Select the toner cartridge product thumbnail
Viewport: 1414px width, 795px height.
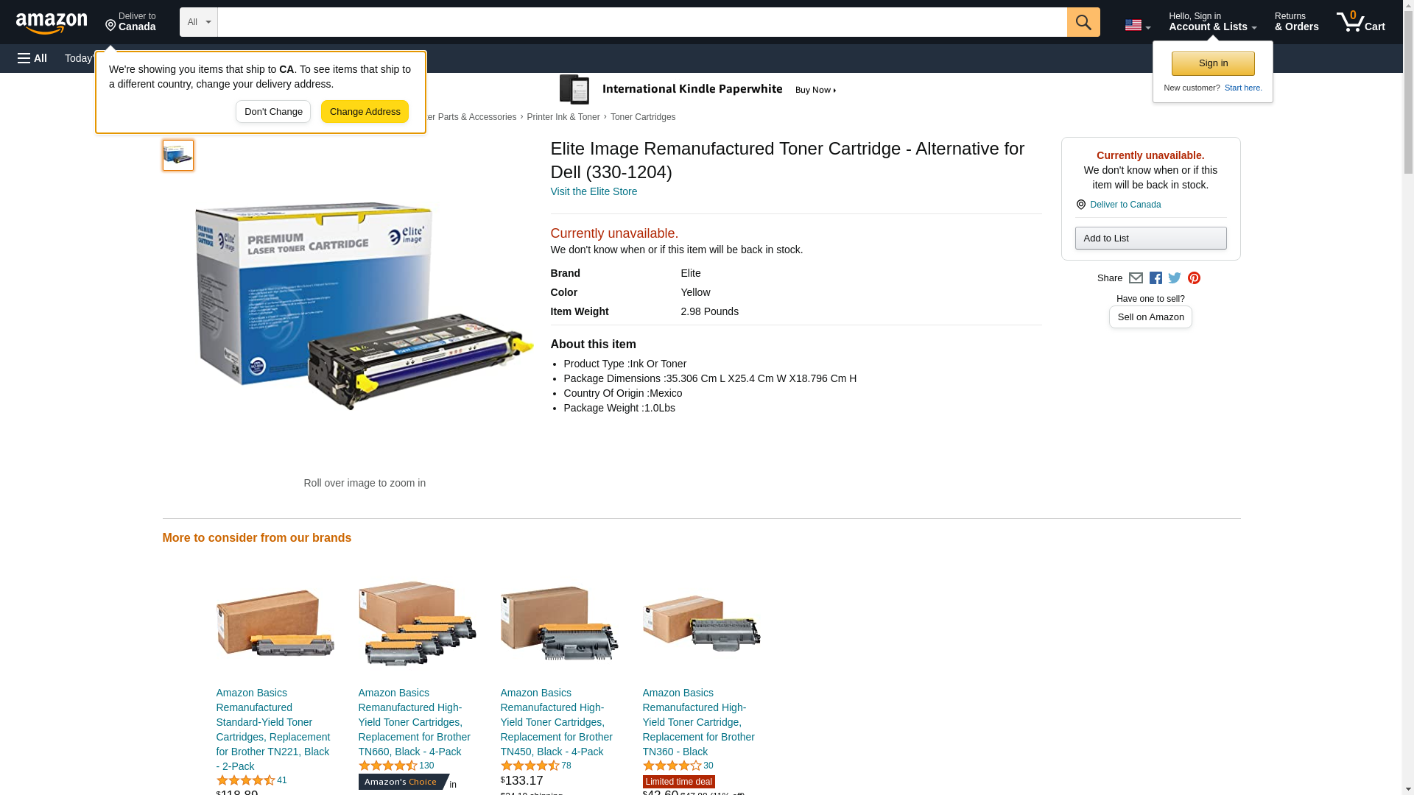pyautogui.click(x=178, y=155)
